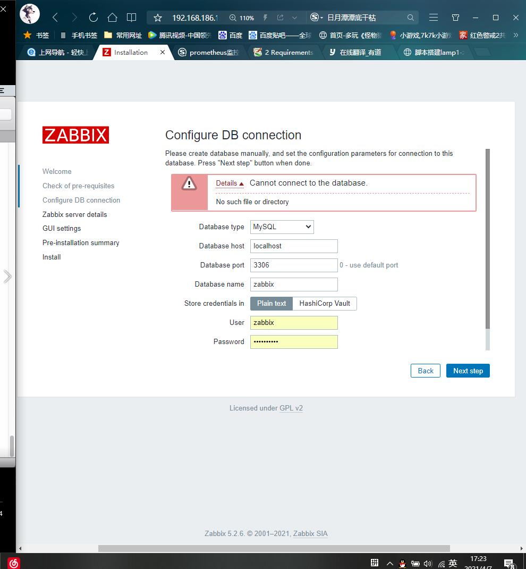Click the 英 input language indicator
This screenshot has height=569, width=526.
453,563
